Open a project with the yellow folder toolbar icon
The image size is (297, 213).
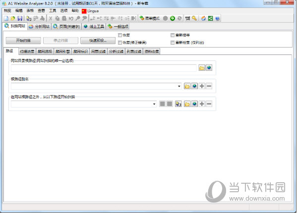(x=13, y=18)
